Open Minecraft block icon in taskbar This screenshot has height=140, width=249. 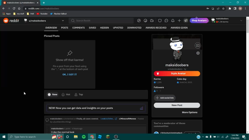point(108,136)
